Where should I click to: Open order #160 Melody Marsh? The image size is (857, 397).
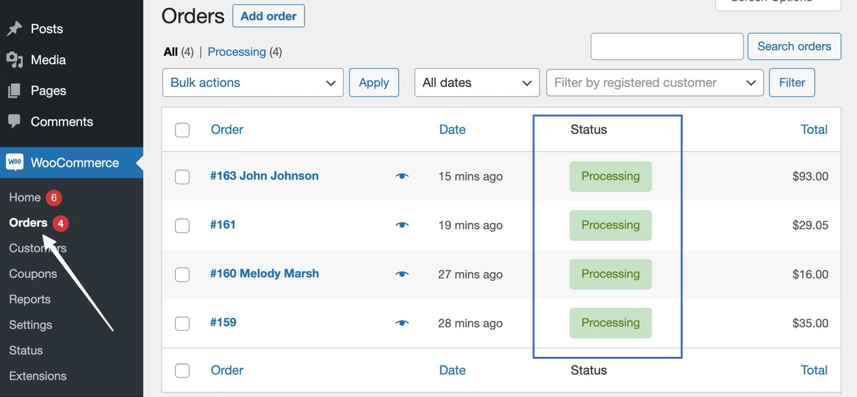click(264, 273)
